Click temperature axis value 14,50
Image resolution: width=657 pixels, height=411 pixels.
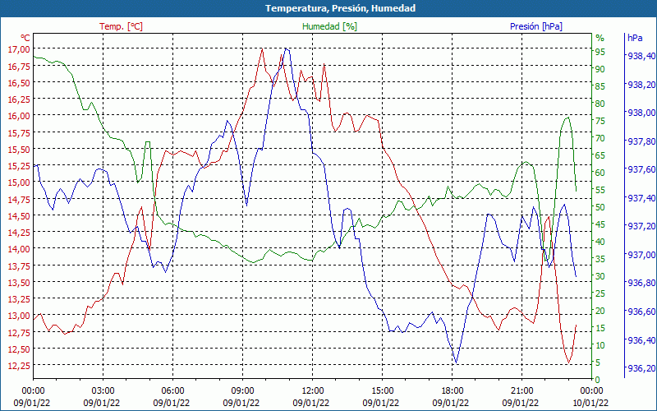(19, 215)
